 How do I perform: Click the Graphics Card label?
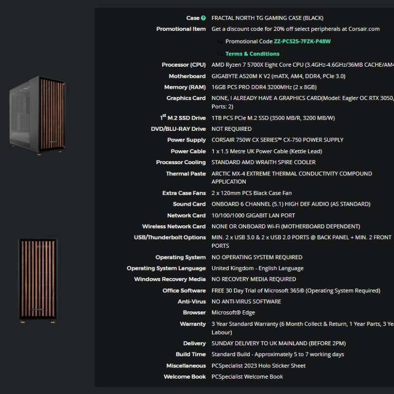[186, 98]
